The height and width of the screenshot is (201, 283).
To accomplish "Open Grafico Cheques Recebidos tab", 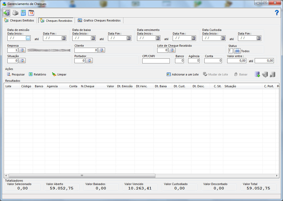I will point(99,20).
